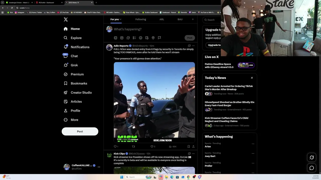This screenshot has height=180, width=321.
Task: Open Grok in the sidebar
Action: [x=71, y=65]
